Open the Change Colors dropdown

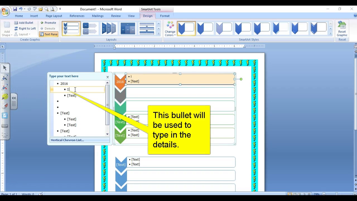tap(170, 29)
